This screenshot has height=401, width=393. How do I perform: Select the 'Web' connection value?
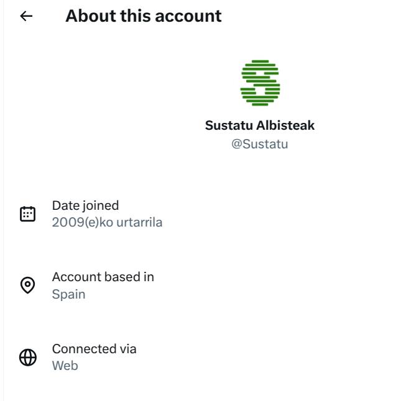click(x=65, y=366)
